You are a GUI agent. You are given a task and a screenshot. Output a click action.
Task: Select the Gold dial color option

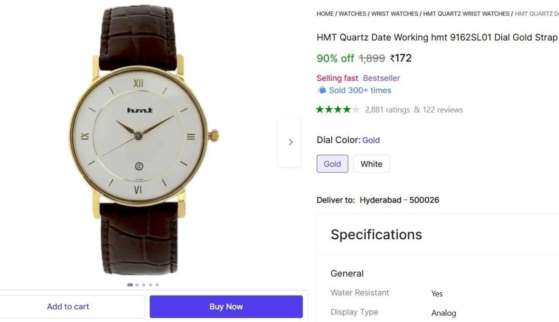click(x=332, y=164)
